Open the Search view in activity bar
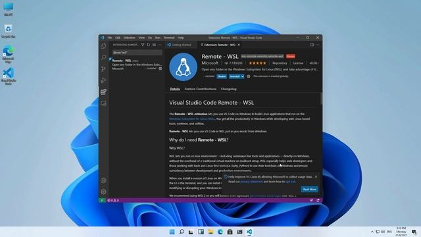 (103, 57)
